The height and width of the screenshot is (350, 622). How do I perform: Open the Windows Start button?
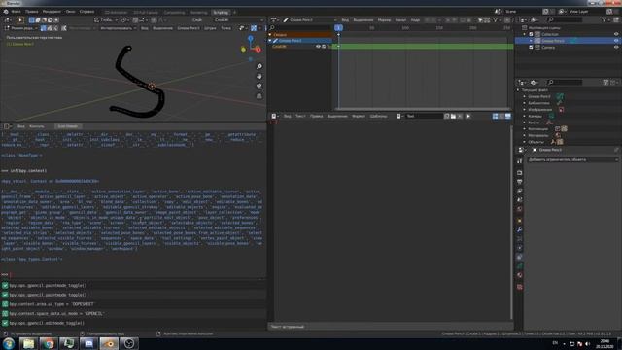tap(9, 343)
